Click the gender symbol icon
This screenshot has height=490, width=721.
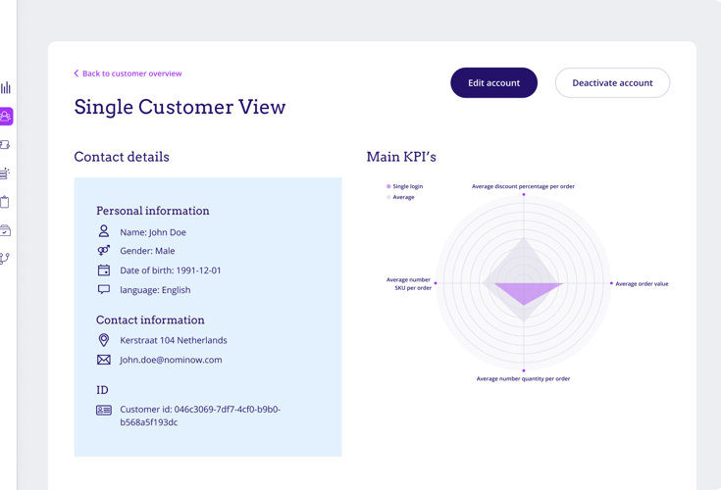coord(104,251)
